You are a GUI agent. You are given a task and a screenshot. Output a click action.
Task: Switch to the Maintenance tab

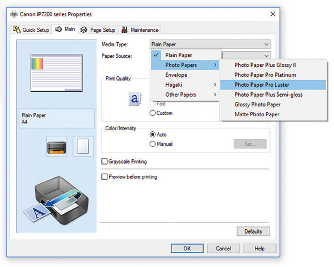click(x=140, y=30)
